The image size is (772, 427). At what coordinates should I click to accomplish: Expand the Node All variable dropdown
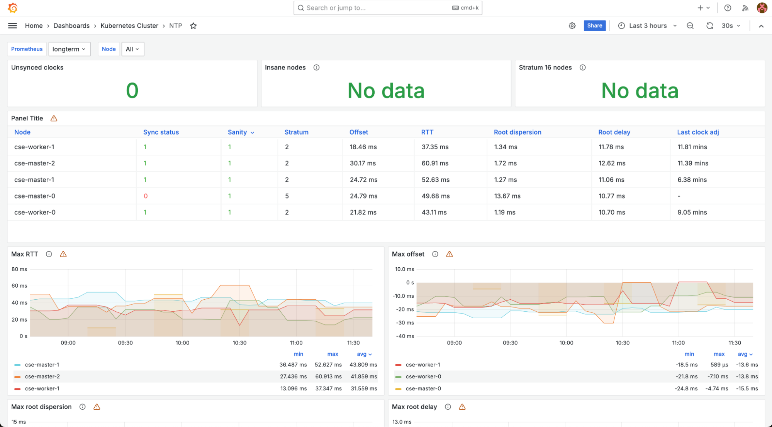pyautogui.click(x=132, y=49)
